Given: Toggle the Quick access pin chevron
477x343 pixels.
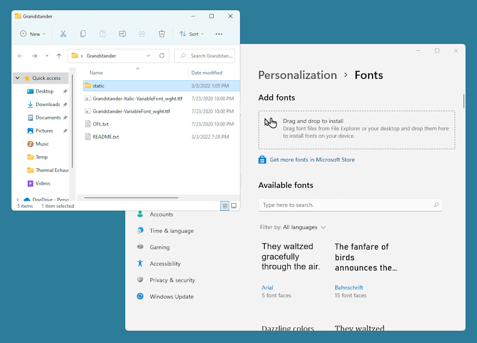Looking at the screenshot, I should (18, 78).
